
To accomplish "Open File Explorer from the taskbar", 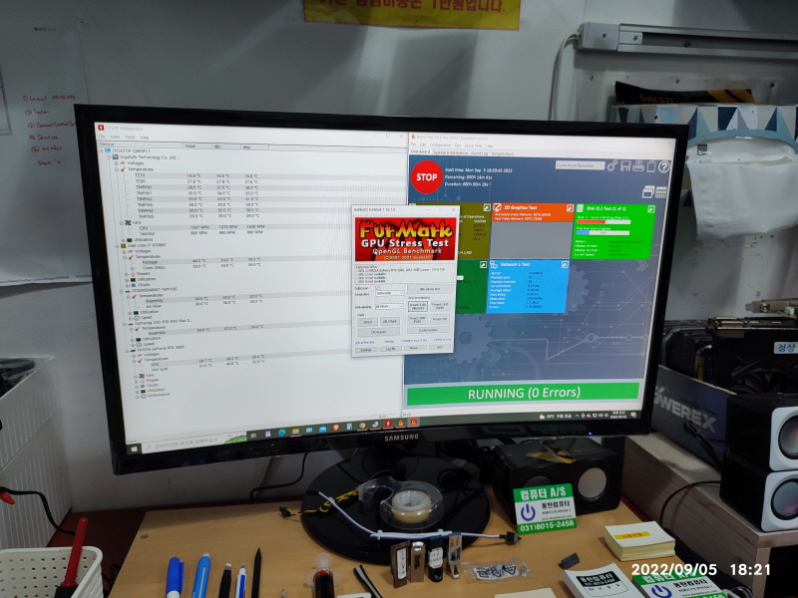I will 295,432.
